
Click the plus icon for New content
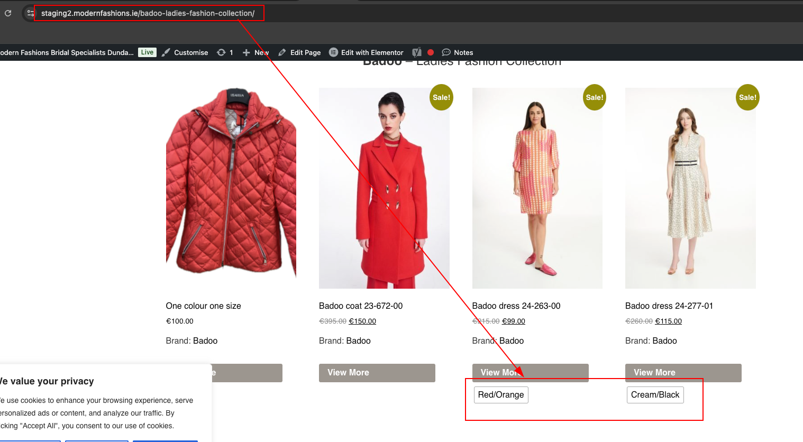click(x=246, y=52)
